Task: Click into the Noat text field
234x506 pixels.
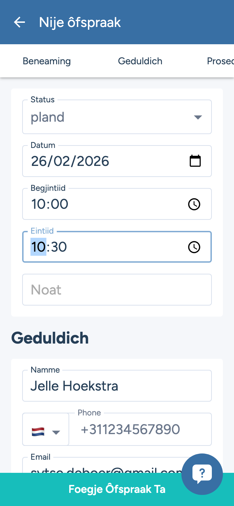Action: point(117,290)
